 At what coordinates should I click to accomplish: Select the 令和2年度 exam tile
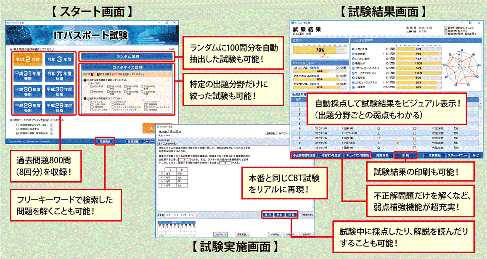tap(28, 59)
